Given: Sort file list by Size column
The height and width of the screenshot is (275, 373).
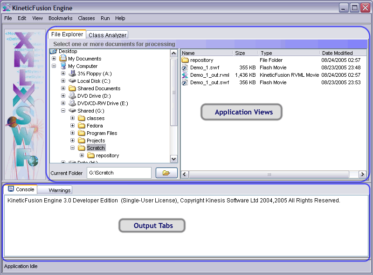Looking at the screenshot, I should click(245, 53).
